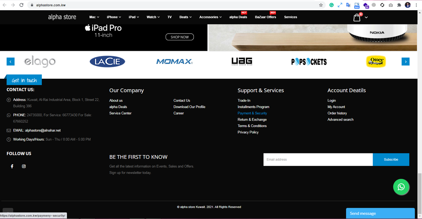
Task: Reload the page
Action: (x=21, y=5)
